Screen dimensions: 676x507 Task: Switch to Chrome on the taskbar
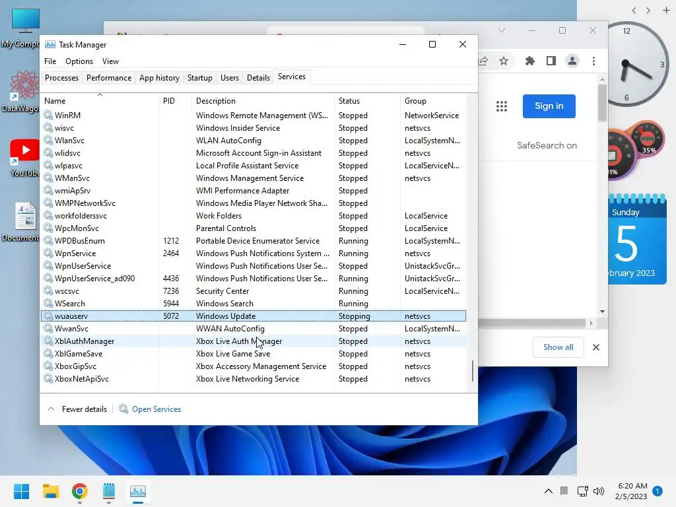click(80, 491)
